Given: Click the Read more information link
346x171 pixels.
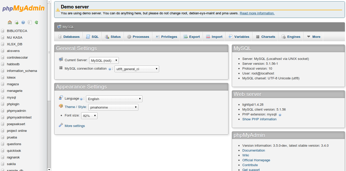Looking at the screenshot, I should (x=257, y=13).
